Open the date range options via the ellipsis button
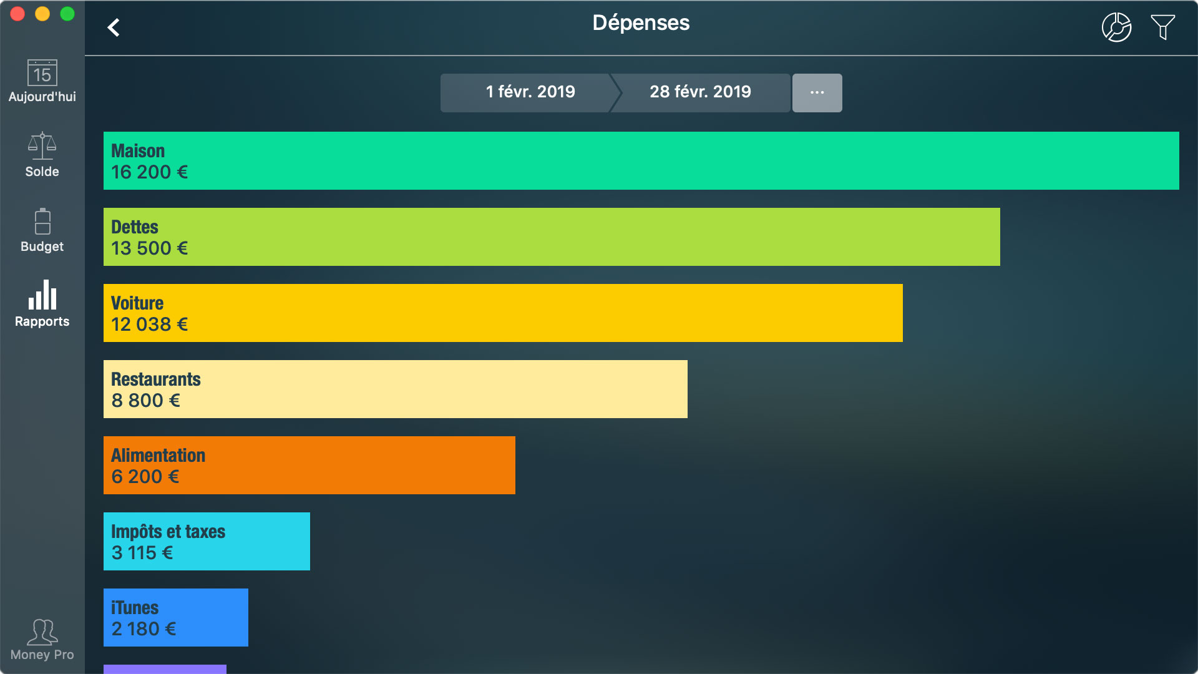 click(817, 92)
